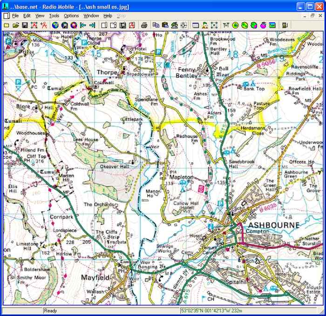Open the View menu
Screen dimensions: 326x316
pos(40,16)
